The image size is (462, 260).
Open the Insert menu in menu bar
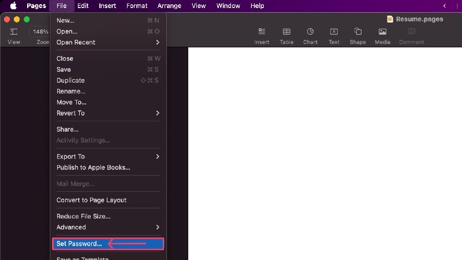click(x=107, y=6)
